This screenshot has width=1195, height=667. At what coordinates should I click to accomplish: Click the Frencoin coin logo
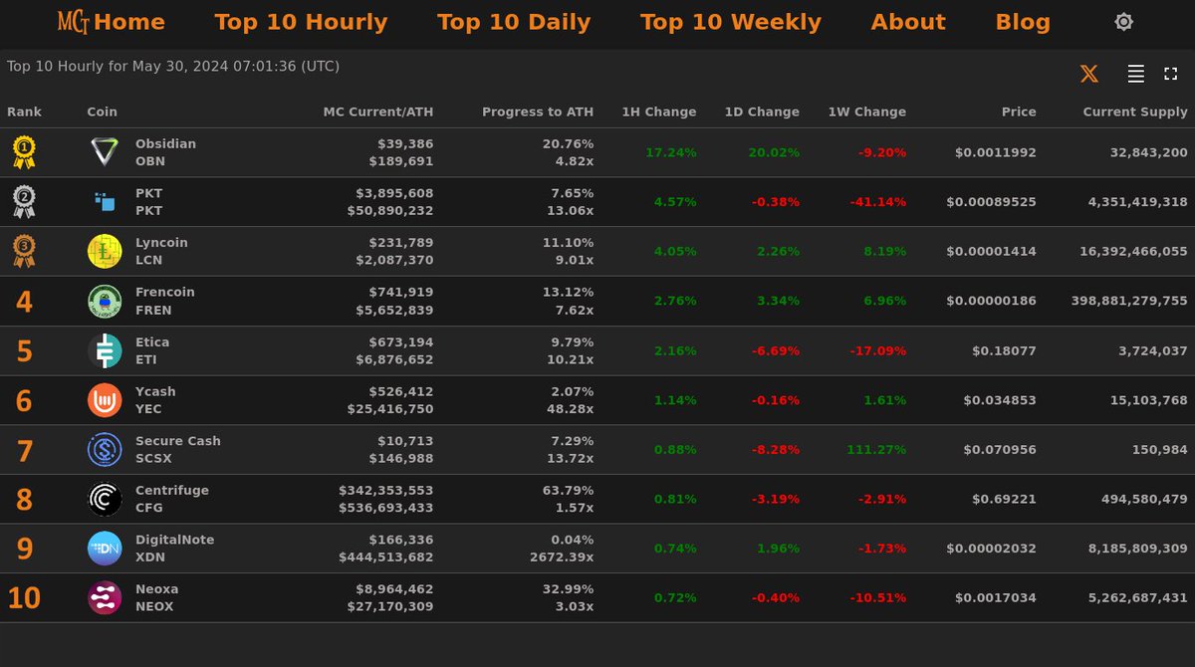pyautogui.click(x=105, y=301)
